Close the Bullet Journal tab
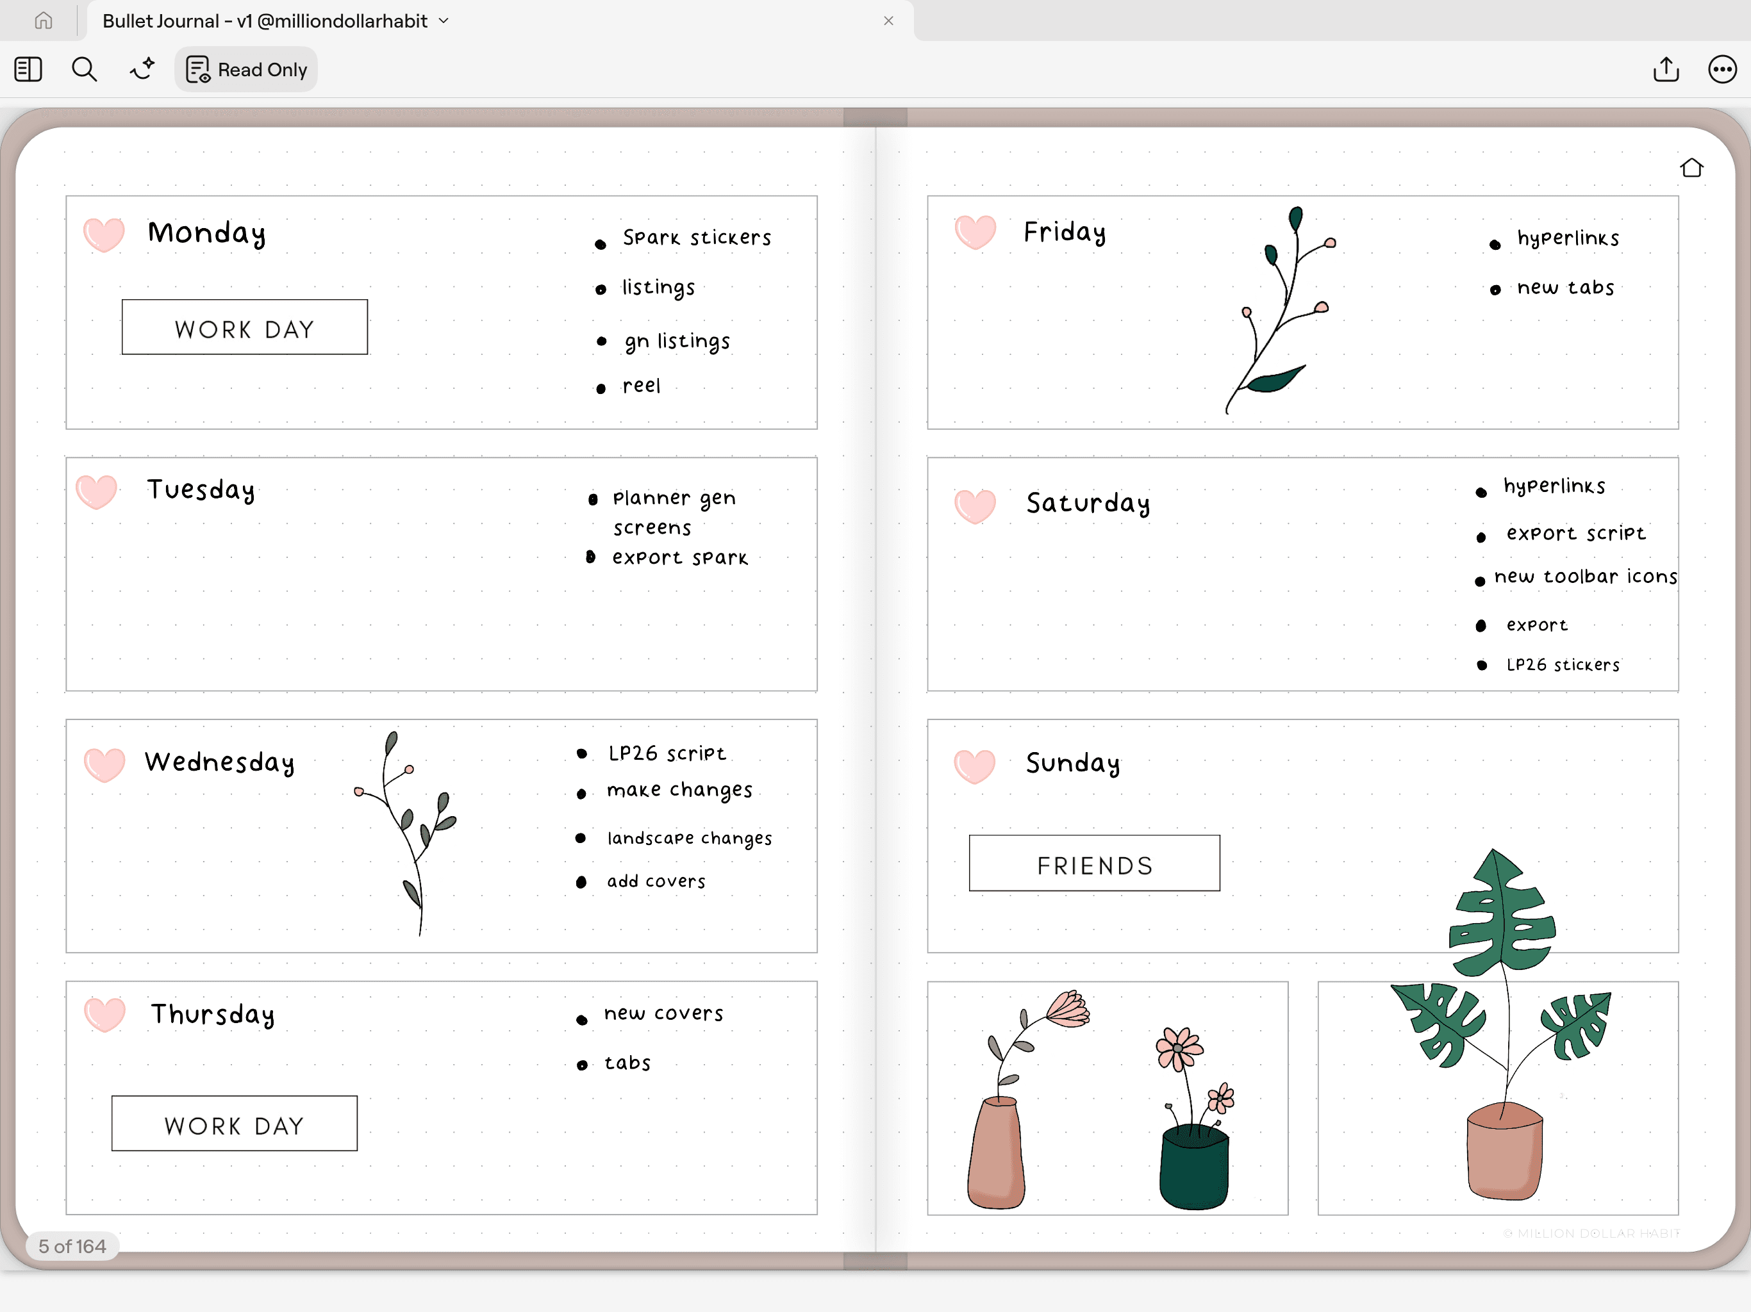This screenshot has height=1312, width=1751. [x=888, y=20]
